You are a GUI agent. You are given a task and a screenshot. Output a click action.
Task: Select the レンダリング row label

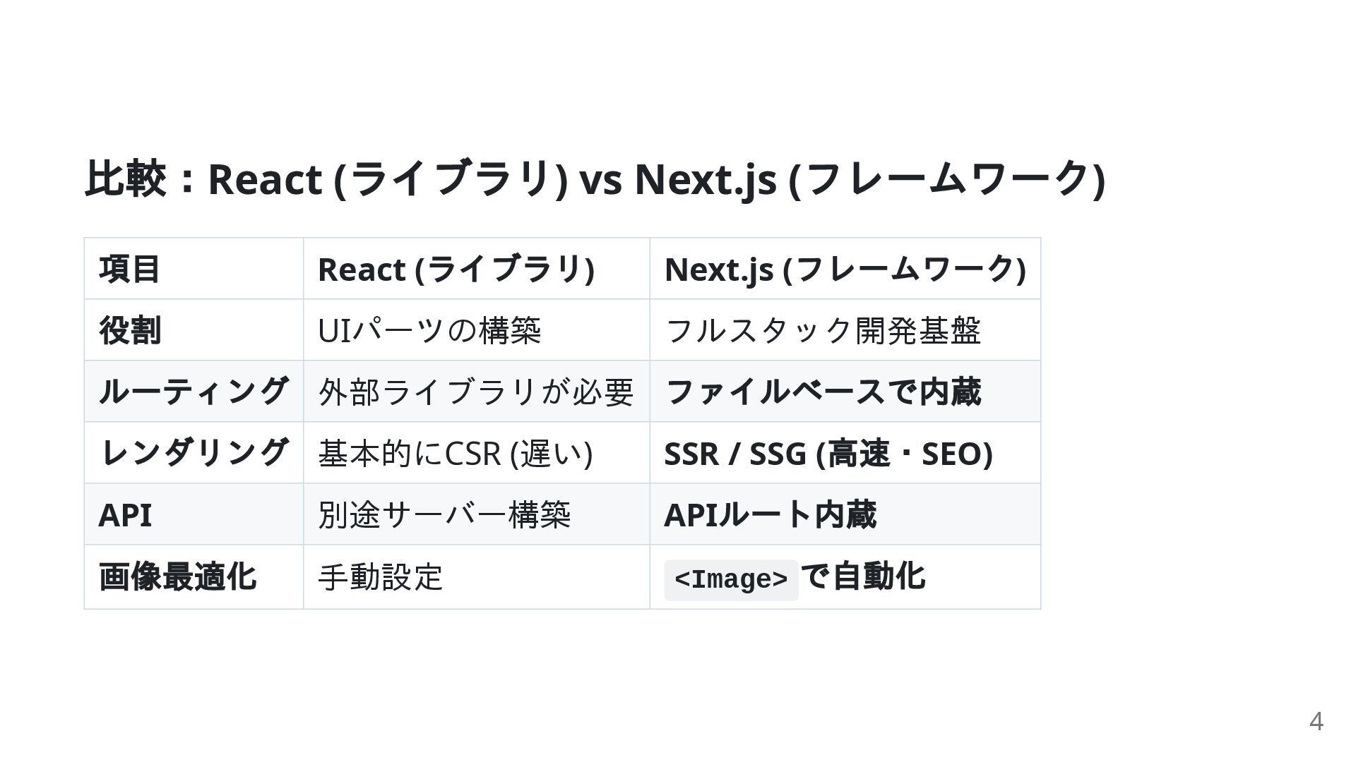tap(194, 453)
